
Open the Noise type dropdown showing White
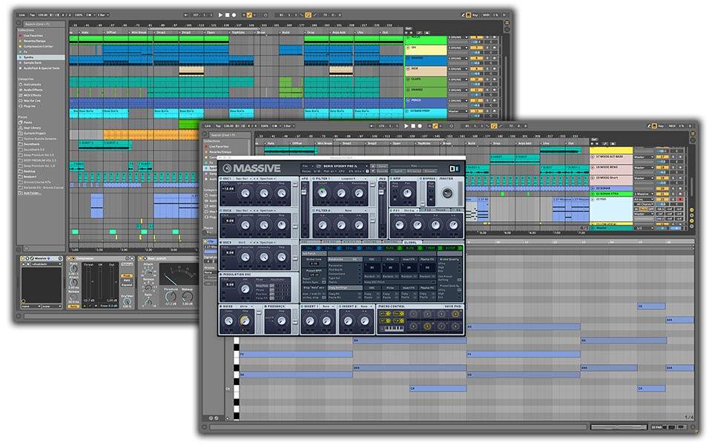(x=245, y=306)
